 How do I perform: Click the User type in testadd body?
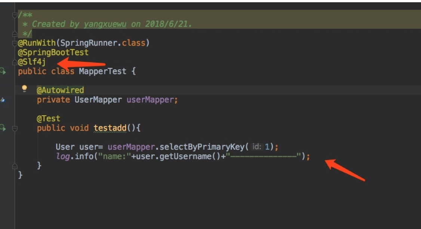coord(65,147)
